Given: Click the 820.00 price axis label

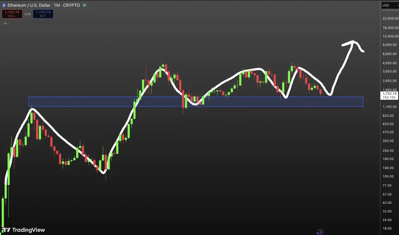Looking at the screenshot, I should [x=389, y=116].
